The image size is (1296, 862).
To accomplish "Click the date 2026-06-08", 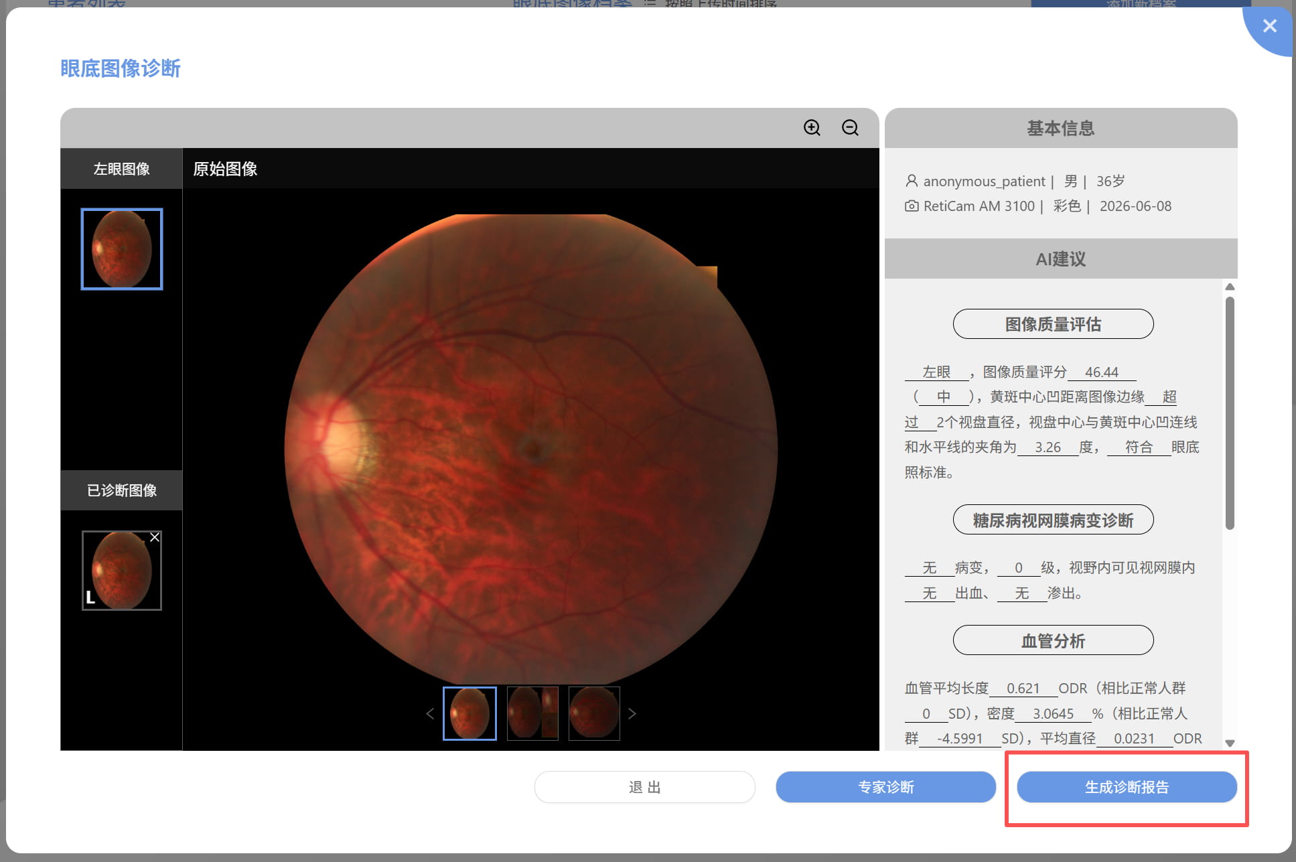I will pyautogui.click(x=1135, y=206).
